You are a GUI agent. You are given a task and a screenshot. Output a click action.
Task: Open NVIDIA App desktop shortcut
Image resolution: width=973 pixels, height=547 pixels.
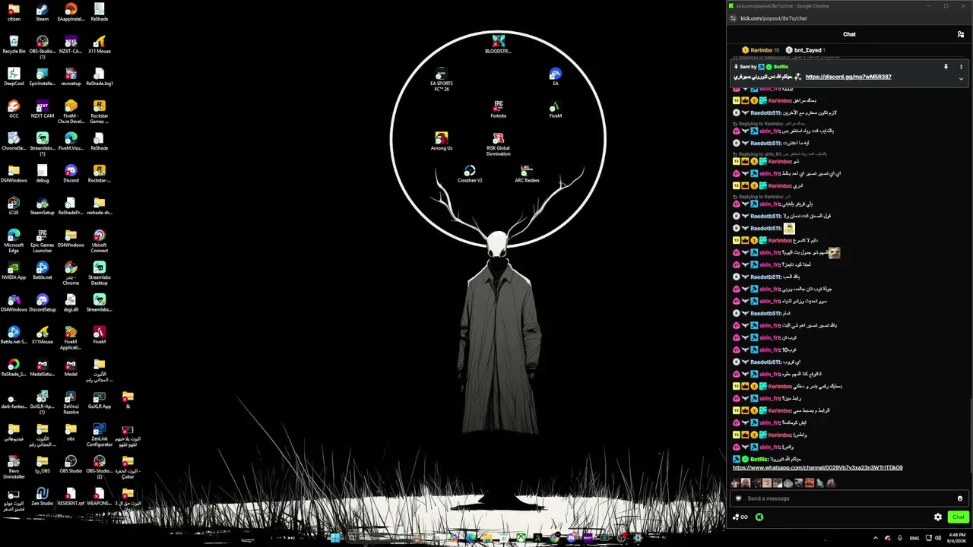coord(14,270)
